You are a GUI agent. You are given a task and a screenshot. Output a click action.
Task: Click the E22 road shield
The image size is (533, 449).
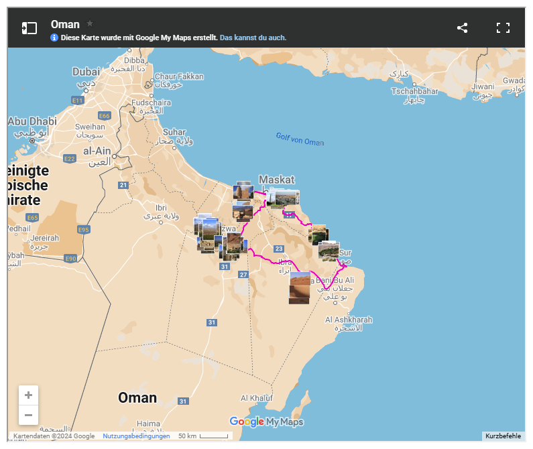pos(69,158)
